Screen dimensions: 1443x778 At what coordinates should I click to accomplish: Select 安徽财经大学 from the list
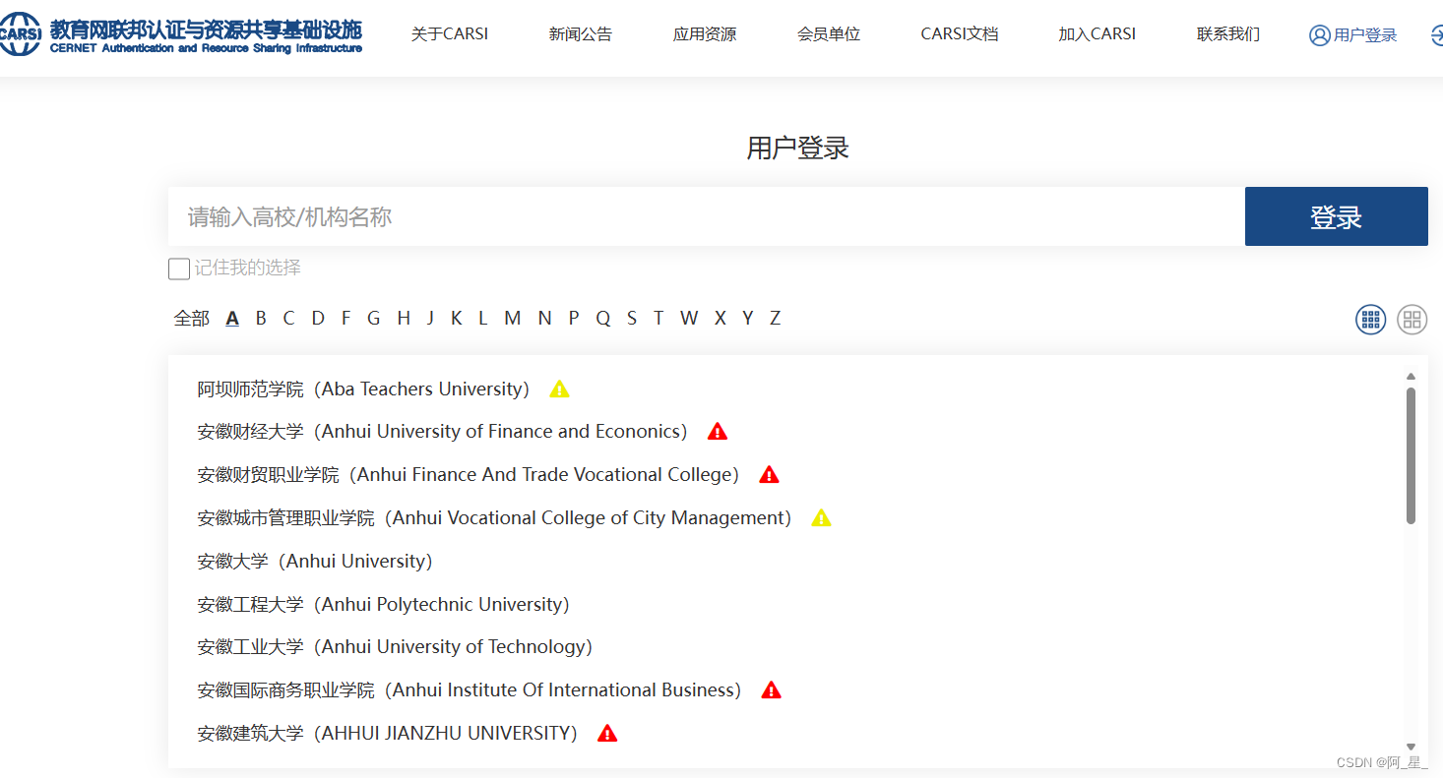coord(442,431)
